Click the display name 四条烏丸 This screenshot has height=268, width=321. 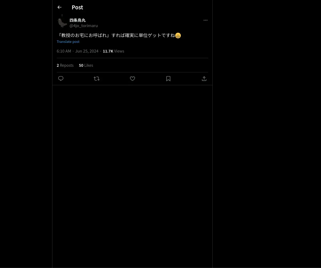point(78,20)
